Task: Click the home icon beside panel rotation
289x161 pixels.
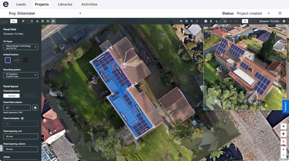Action: [x=35, y=108]
